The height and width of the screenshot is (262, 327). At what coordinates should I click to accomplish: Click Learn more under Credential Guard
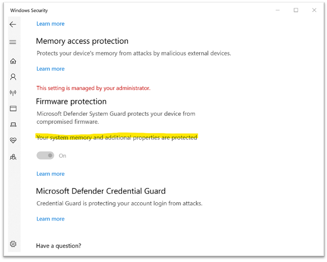(x=50, y=219)
